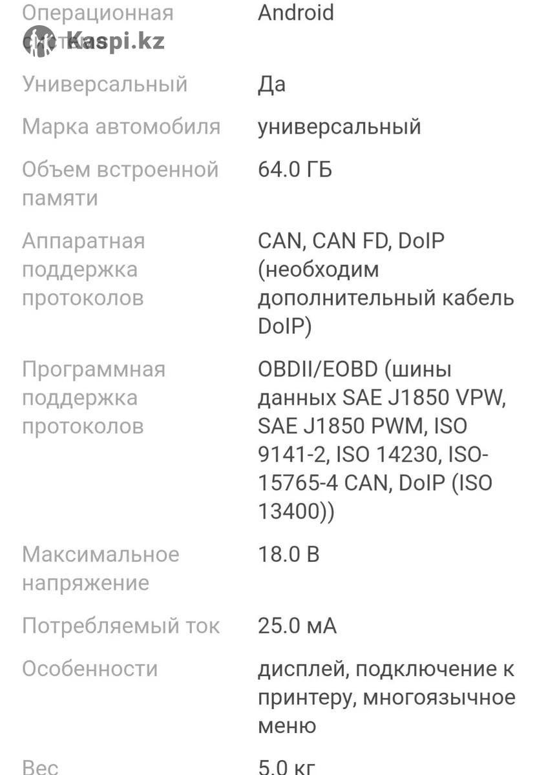
Task: Select the 18.0 В voltage value
Action: pos(288,554)
